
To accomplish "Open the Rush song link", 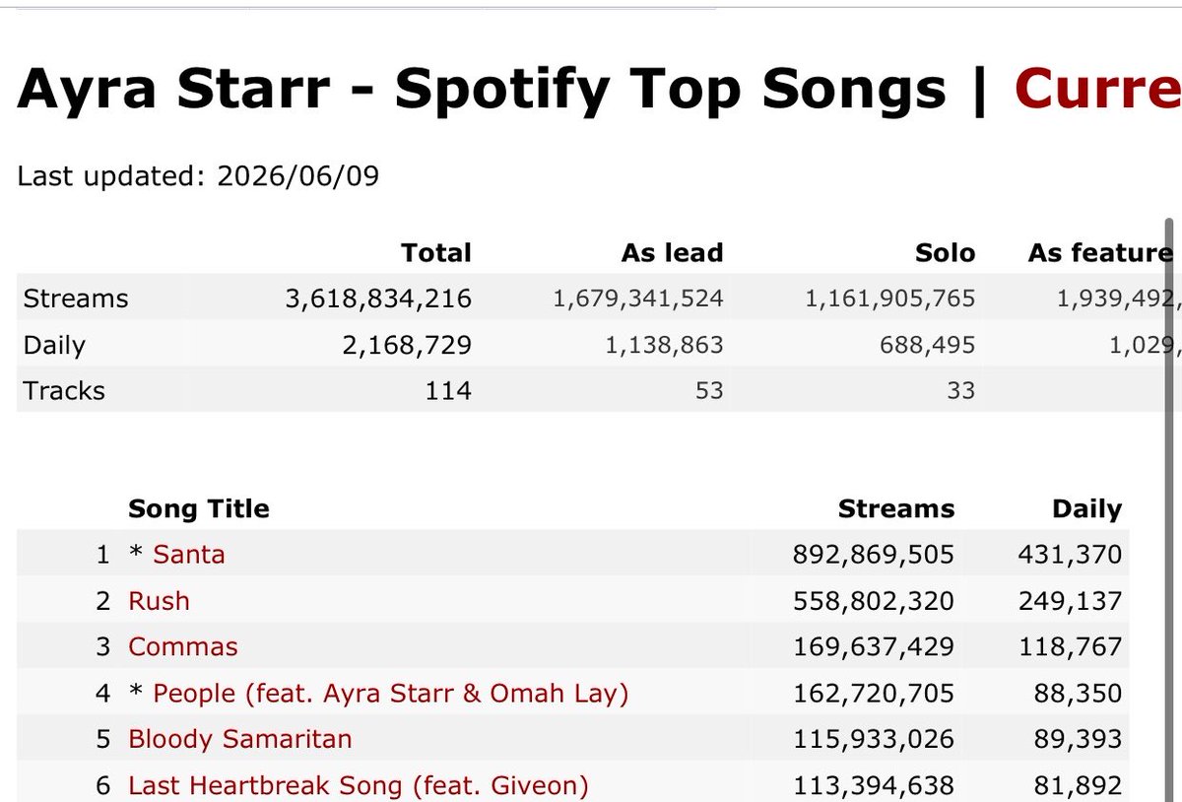I will tap(159, 601).
